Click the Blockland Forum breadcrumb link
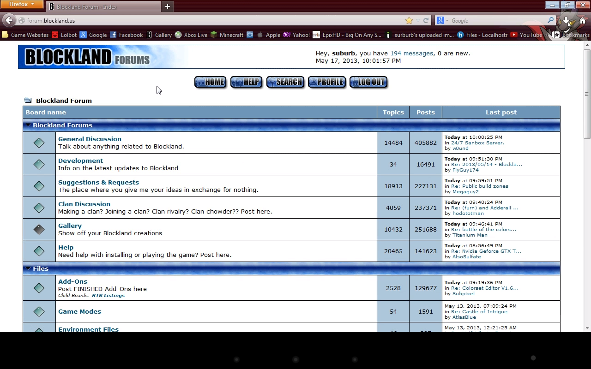Viewport: 591px width, 369px height. 64,101
